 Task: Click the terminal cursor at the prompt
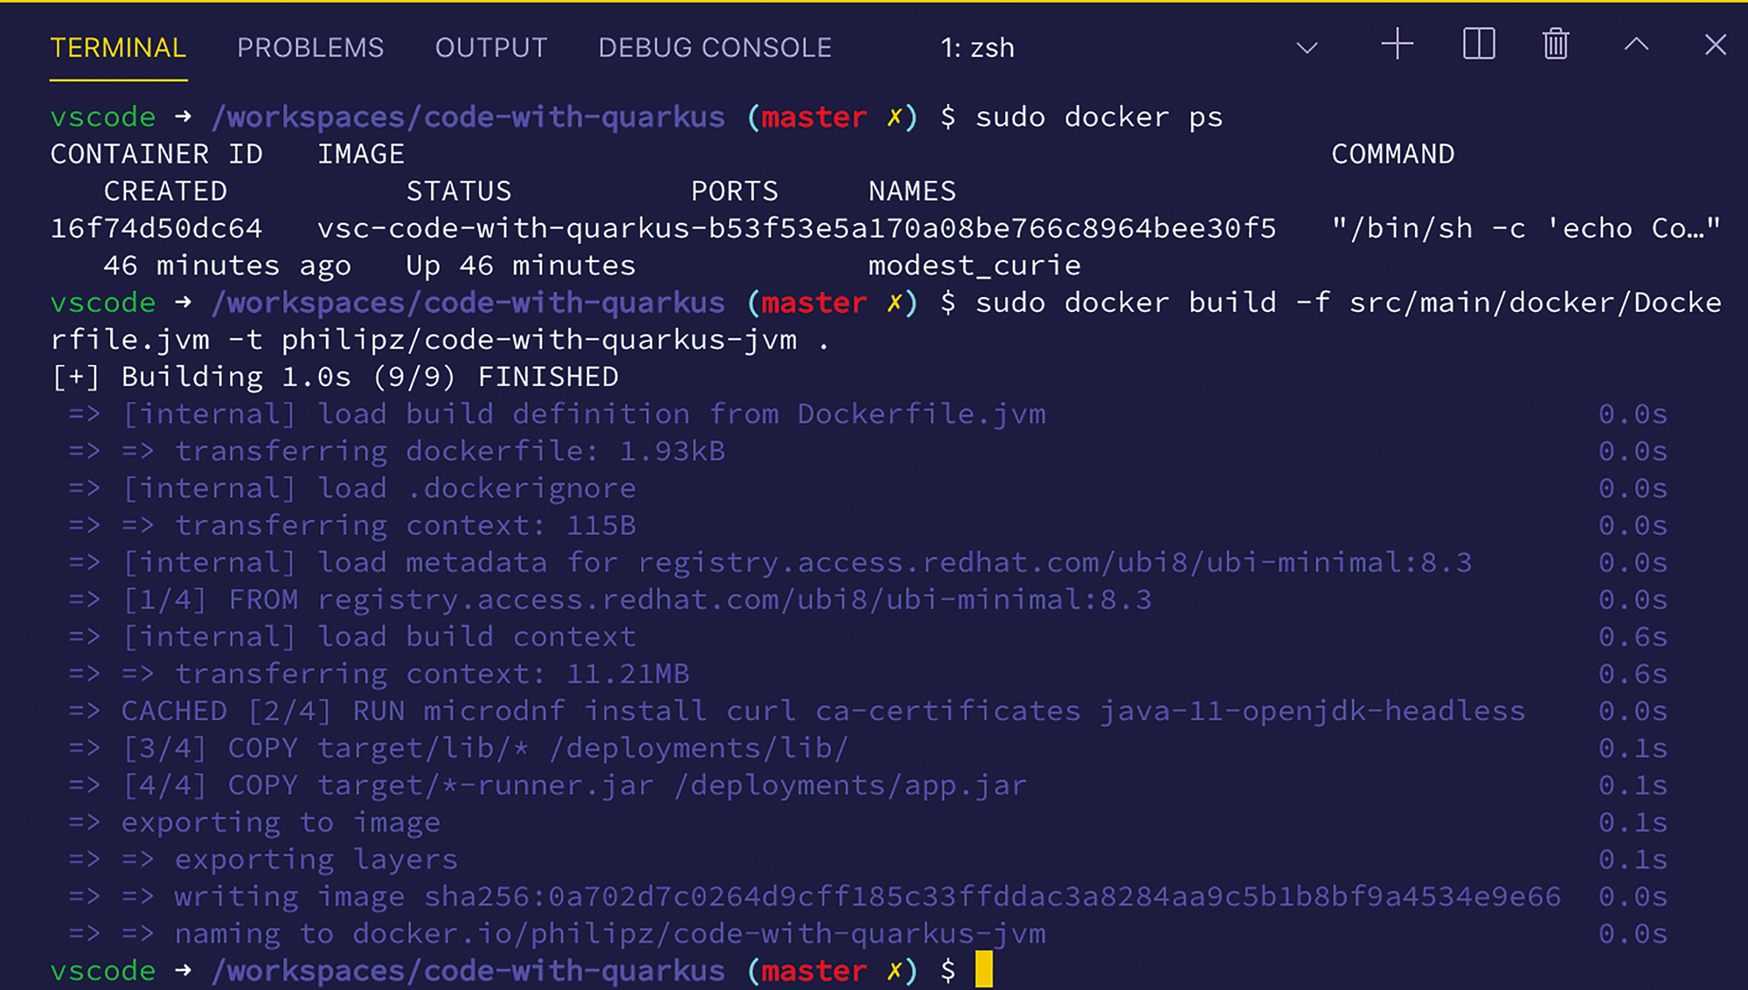[984, 970]
